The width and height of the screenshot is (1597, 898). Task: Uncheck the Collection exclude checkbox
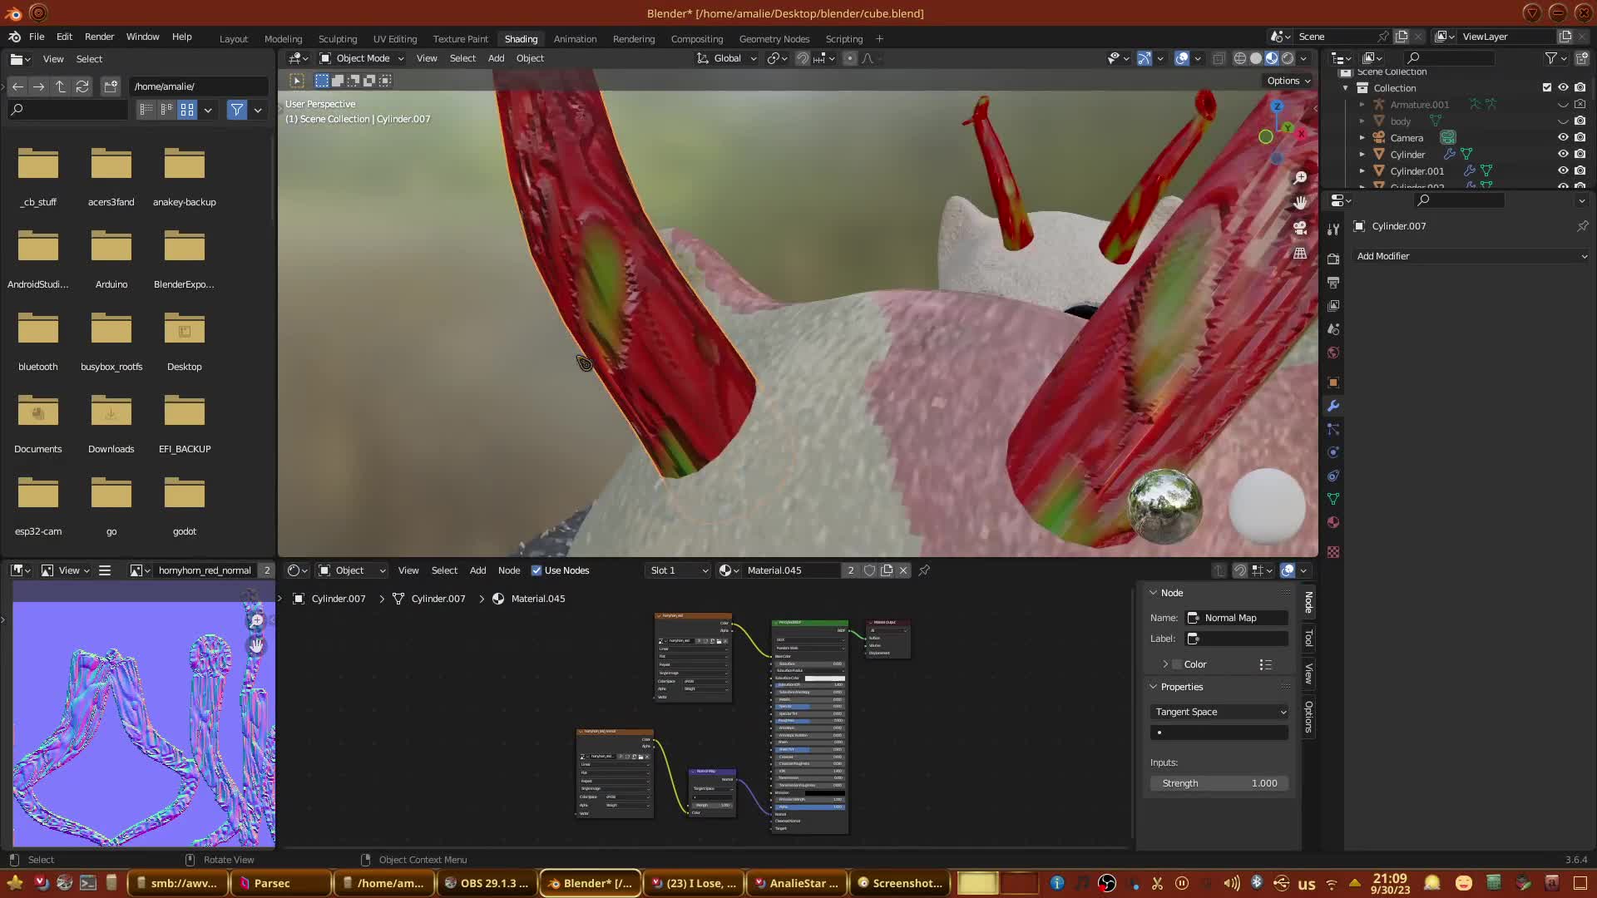click(x=1547, y=87)
